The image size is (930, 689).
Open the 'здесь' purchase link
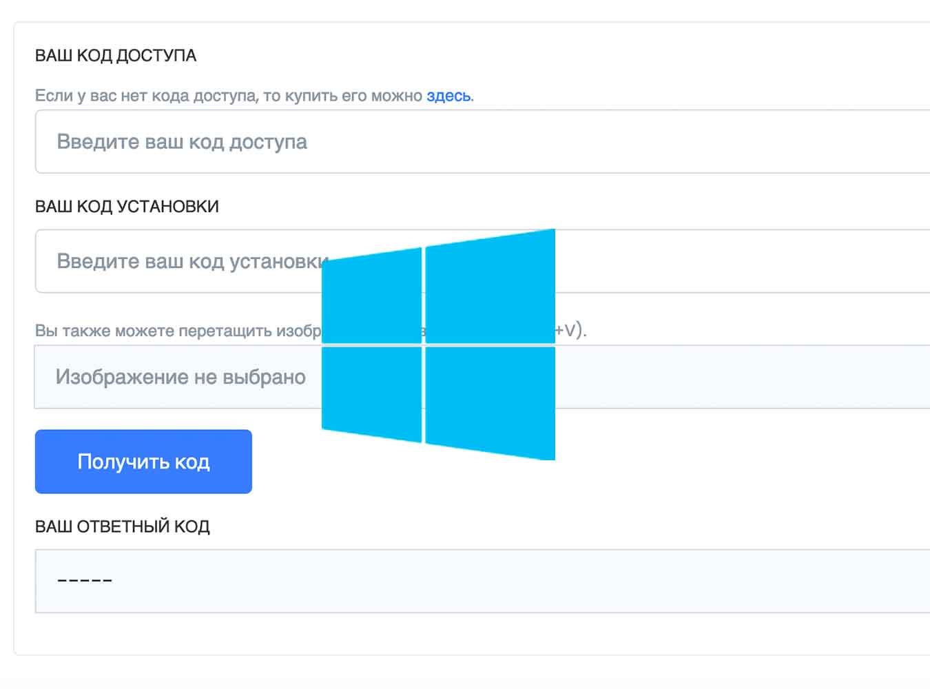448,96
